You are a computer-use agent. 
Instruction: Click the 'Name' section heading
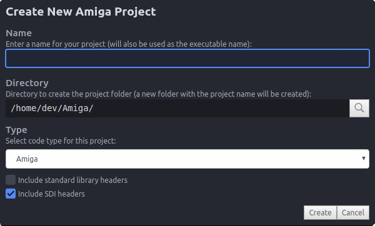[19, 33]
